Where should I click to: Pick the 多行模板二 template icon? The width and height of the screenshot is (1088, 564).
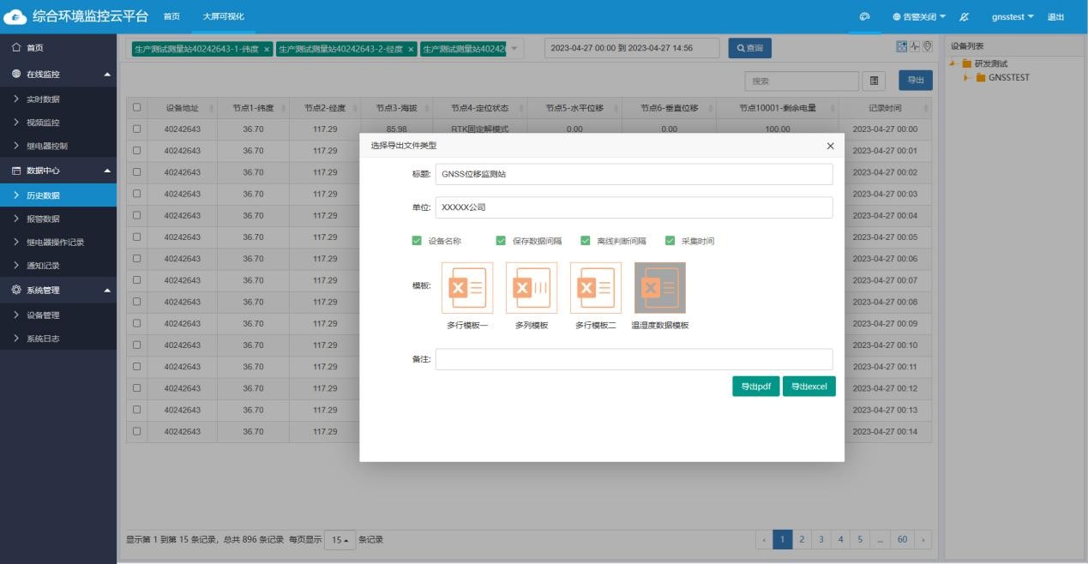[596, 288]
